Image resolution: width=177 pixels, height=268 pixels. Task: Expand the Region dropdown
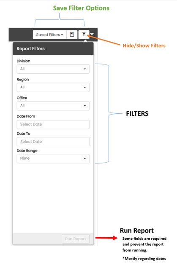pos(53,87)
